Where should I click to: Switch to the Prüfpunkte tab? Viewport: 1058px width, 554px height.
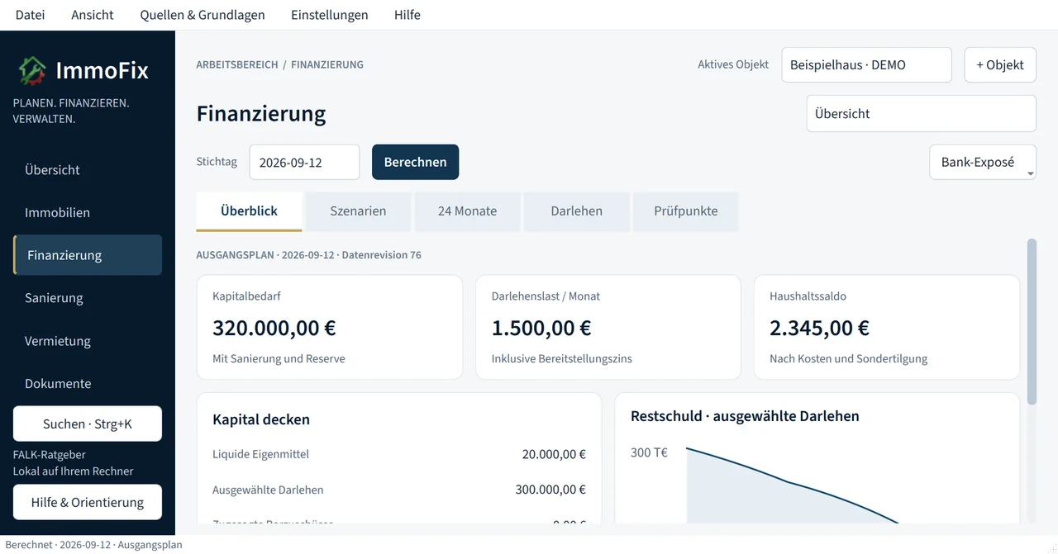coord(685,211)
